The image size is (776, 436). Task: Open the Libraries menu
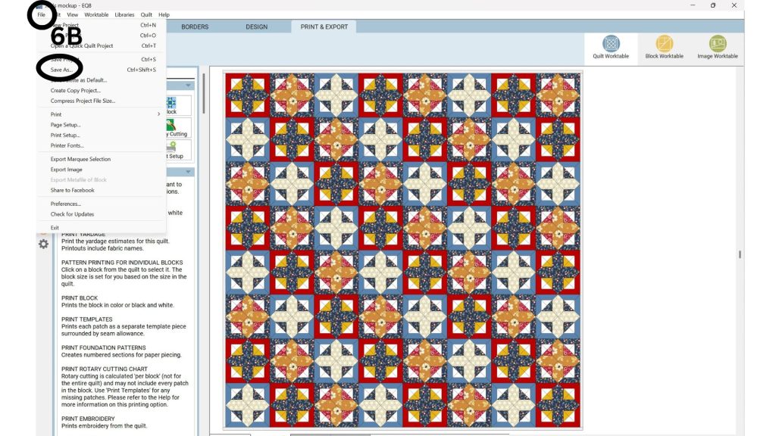tap(124, 14)
